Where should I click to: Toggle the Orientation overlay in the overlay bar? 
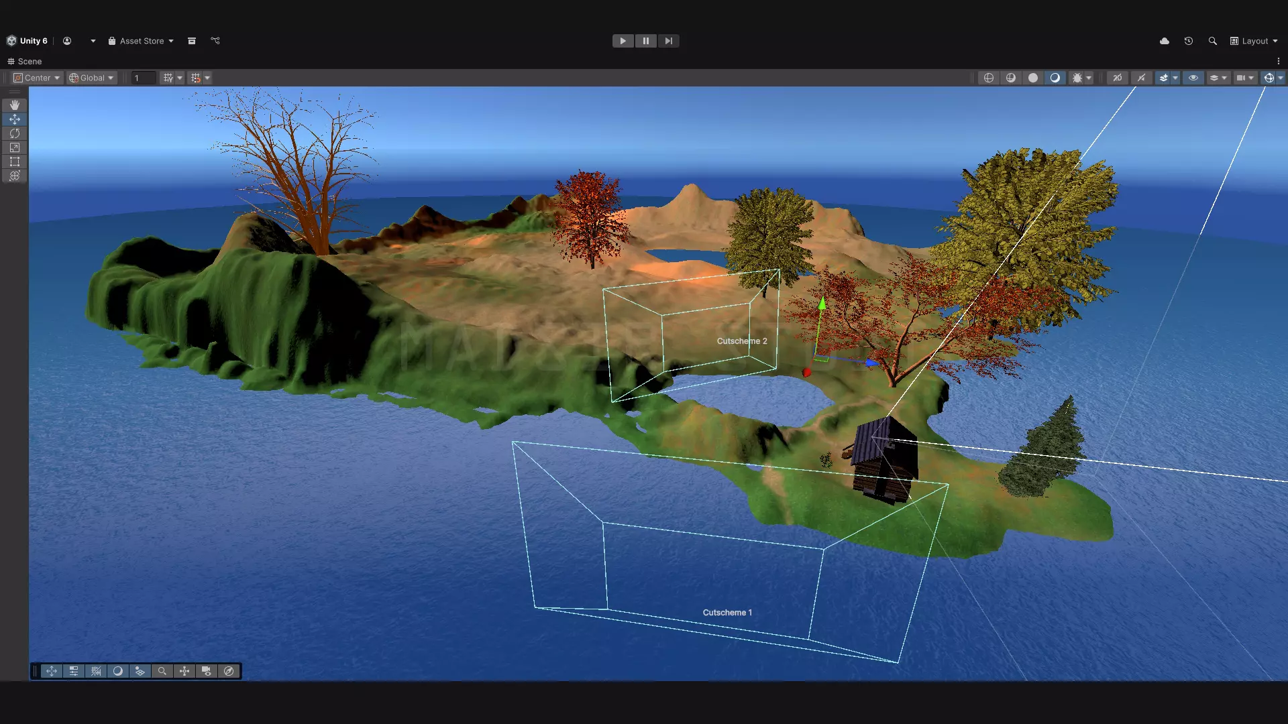[184, 671]
